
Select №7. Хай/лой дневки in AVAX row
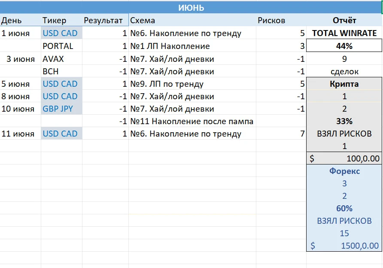tap(192, 59)
